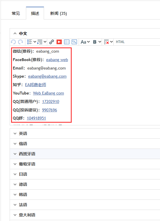Click the QQ number 17202910 link

coord(50,101)
